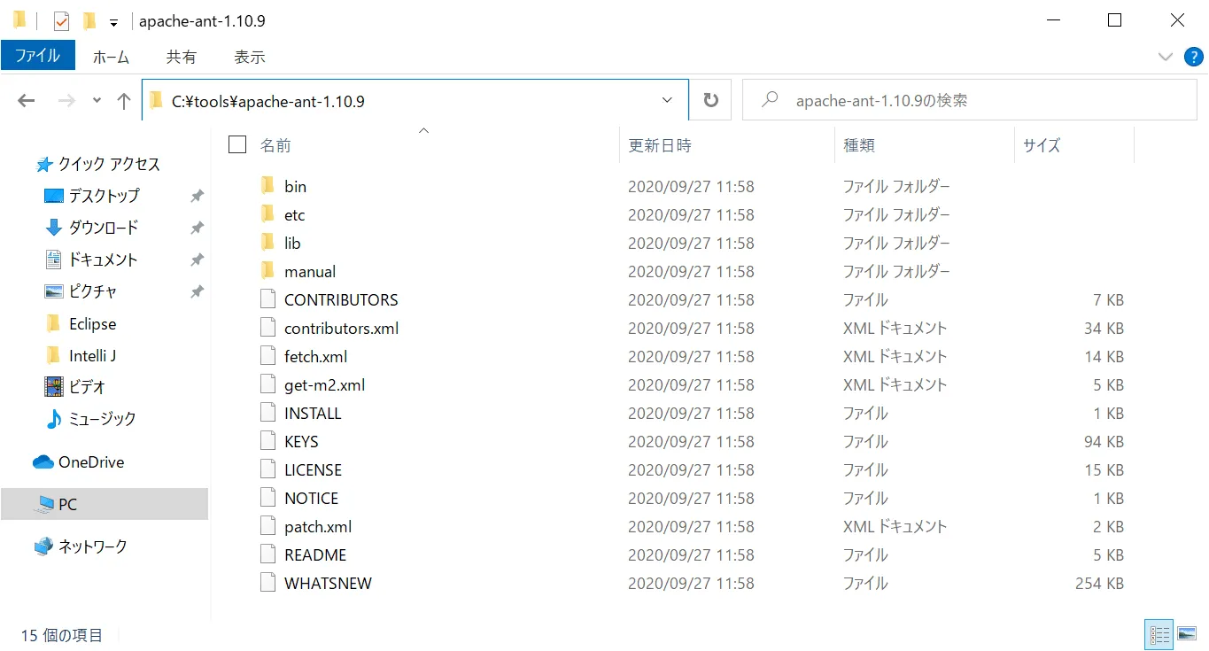The width and height of the screenshot is (1209, 651).
Task: Open the ファイル menu tab
Action: 37,56
